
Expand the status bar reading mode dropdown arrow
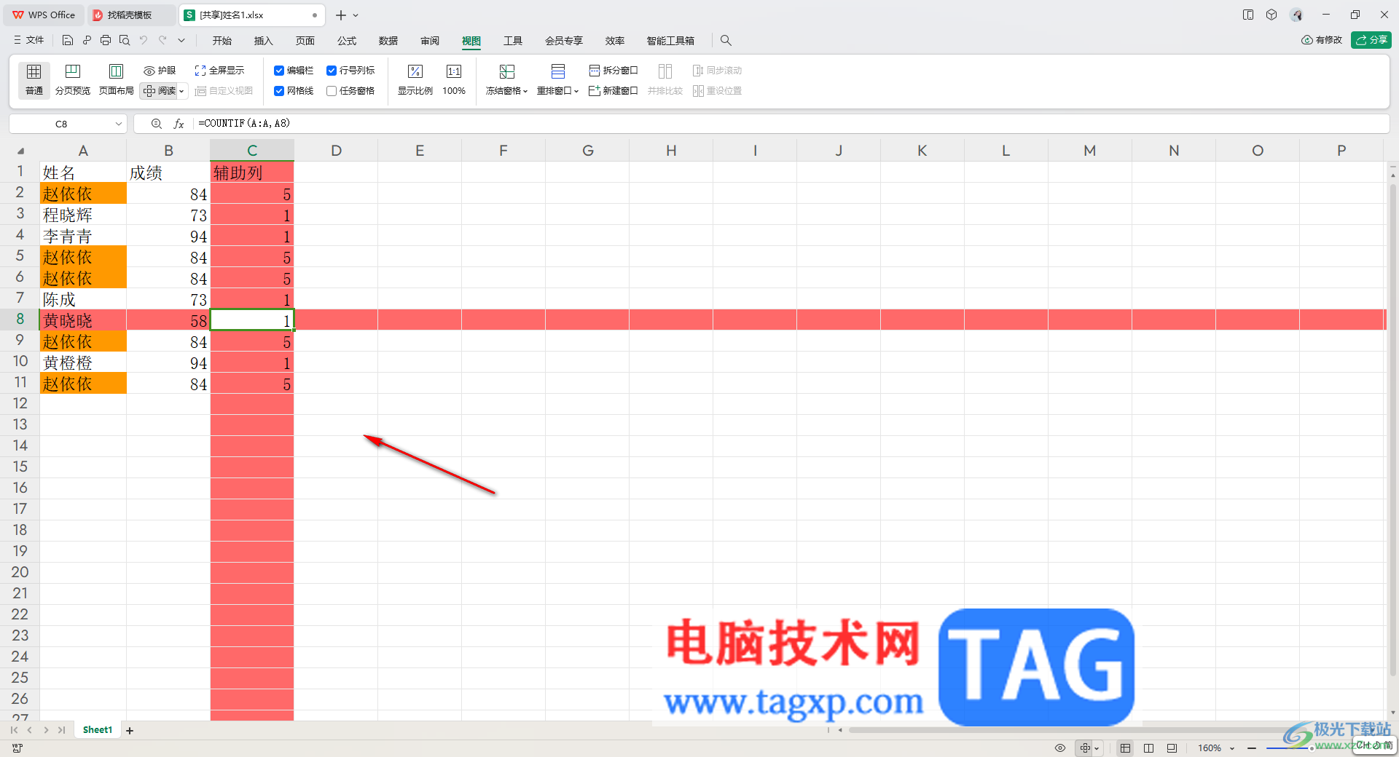(1097, 748)
